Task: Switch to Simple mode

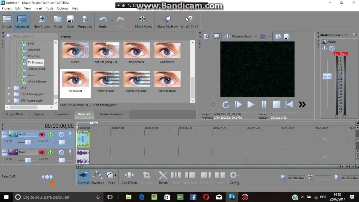Action: click(7, 22)
